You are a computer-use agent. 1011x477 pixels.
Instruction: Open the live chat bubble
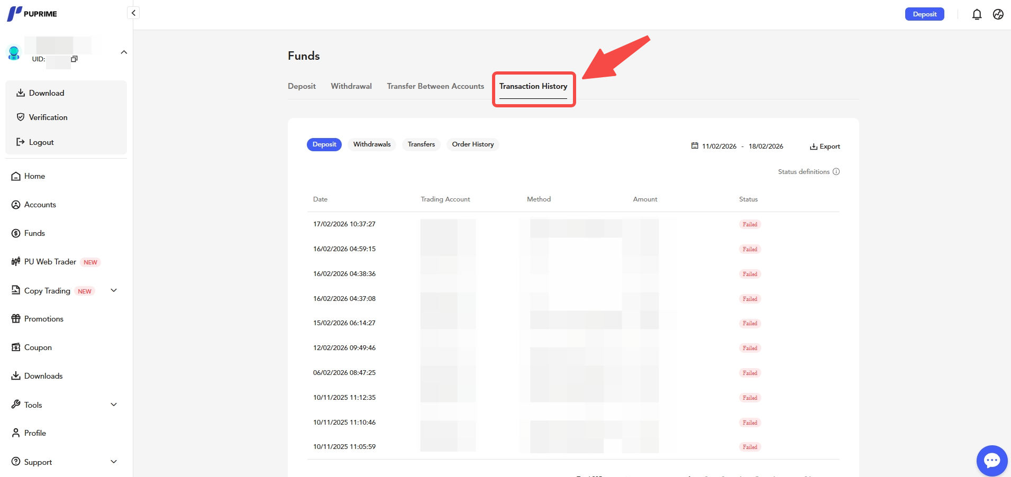pyautogui.click(x=991, y=461)
